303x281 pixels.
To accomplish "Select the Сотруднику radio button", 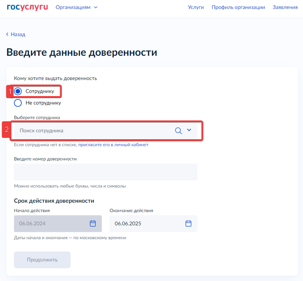I will click(18, 91).
